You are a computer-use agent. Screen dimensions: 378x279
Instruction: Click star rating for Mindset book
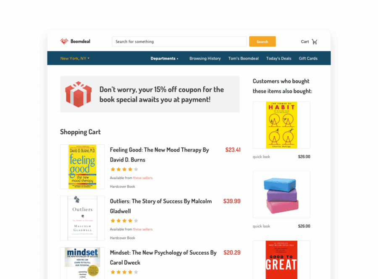click(124, 272)
